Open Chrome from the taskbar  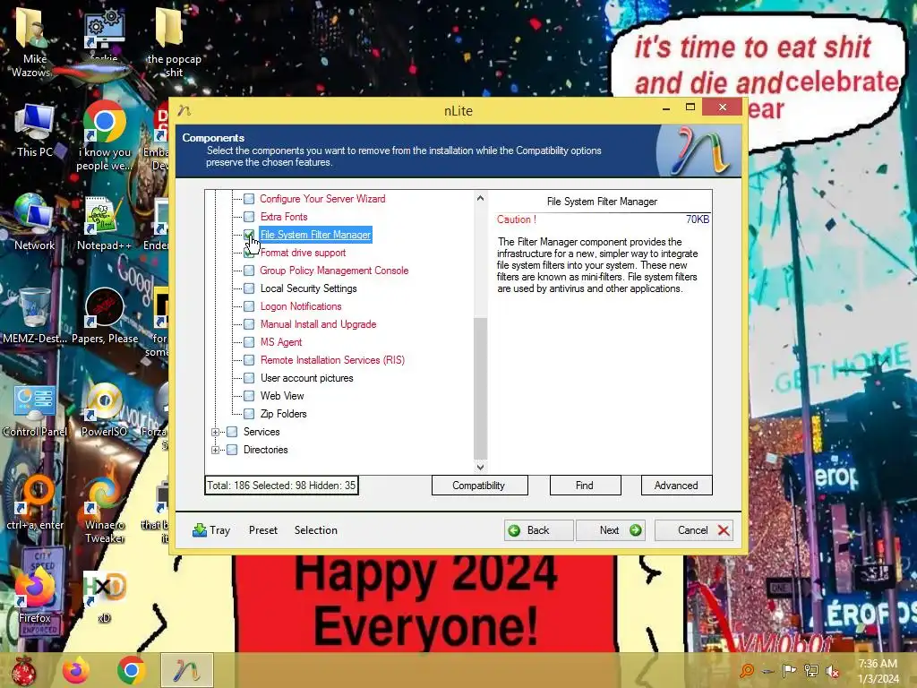131,671
